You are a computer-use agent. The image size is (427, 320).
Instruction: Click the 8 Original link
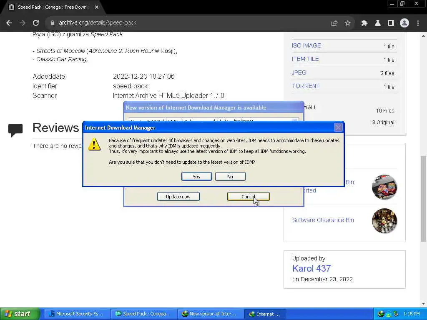(383, 122)
